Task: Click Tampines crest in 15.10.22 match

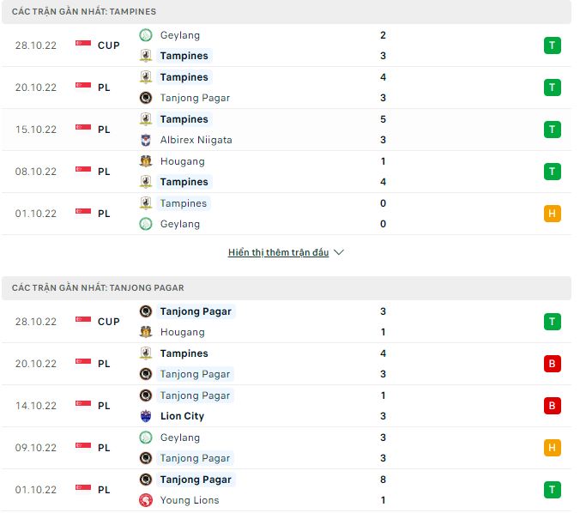Action: tap(146, 119)
